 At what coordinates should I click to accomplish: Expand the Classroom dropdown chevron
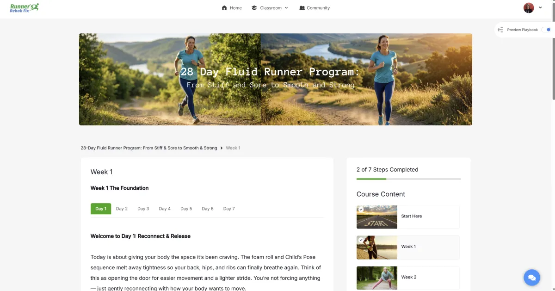pyautogui.click(x=286, y=8)
